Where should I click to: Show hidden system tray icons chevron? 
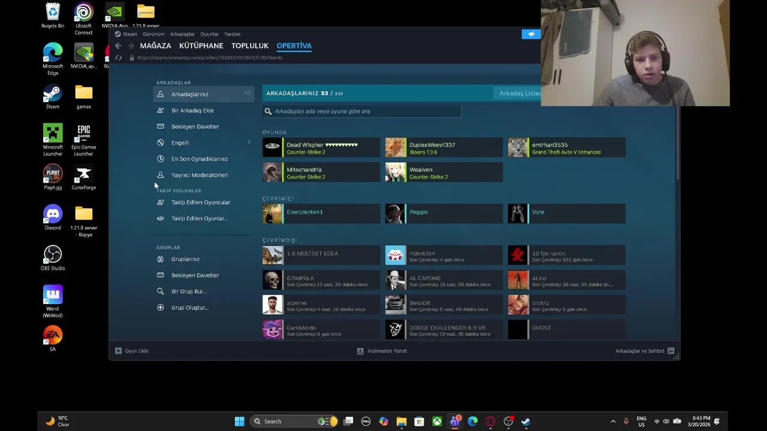coord(612,421)
